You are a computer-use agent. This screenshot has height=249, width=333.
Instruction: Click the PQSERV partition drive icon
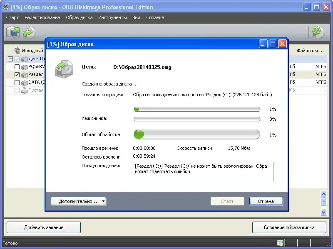pos(25,67)
